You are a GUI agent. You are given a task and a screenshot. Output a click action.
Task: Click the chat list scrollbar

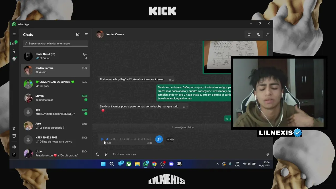[91, 55]
